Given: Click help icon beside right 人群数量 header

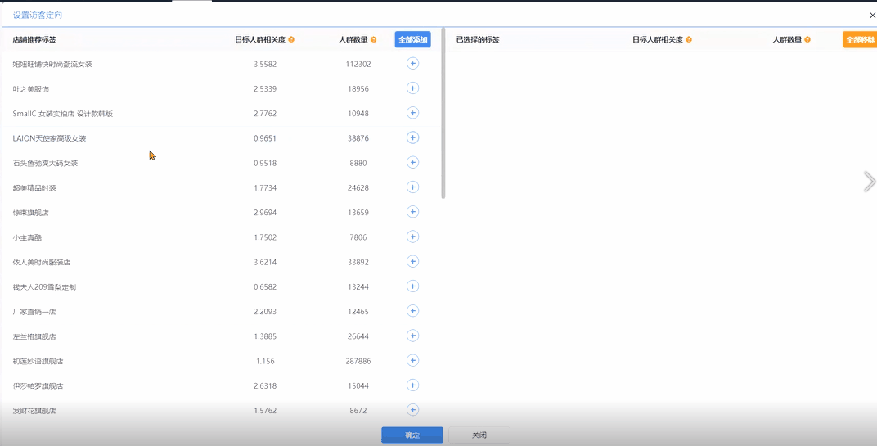Looking at the screenshot, I should (807, 39).
